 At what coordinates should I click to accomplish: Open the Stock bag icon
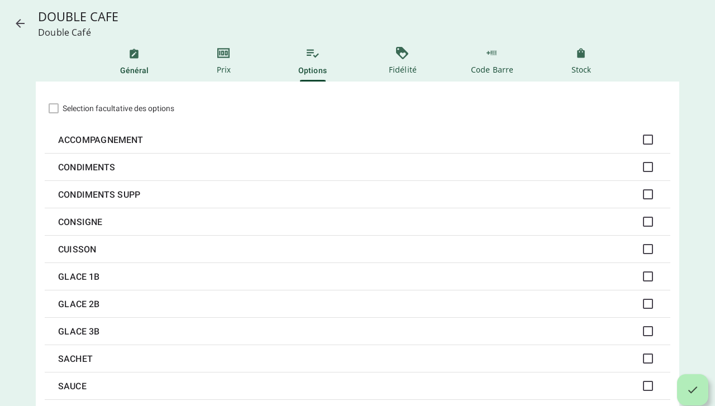[581, 53]
